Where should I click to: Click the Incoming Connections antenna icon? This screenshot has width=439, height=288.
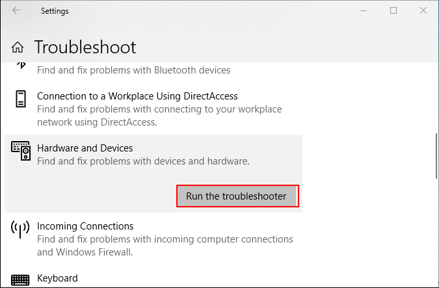pos(21,230)
